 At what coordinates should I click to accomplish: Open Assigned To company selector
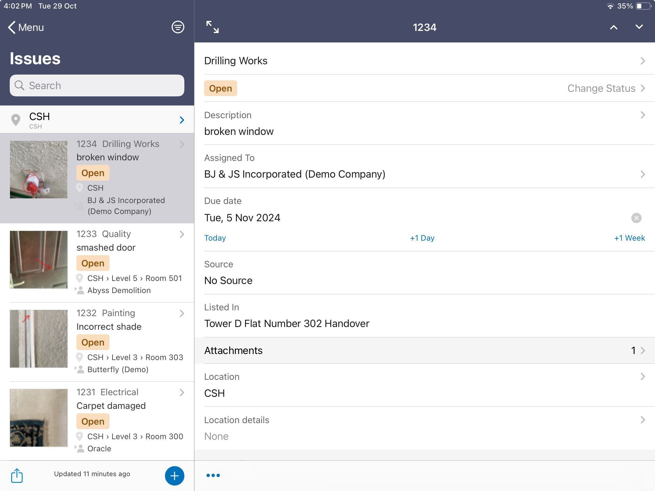pyautogui.click(x=425, y=174)
